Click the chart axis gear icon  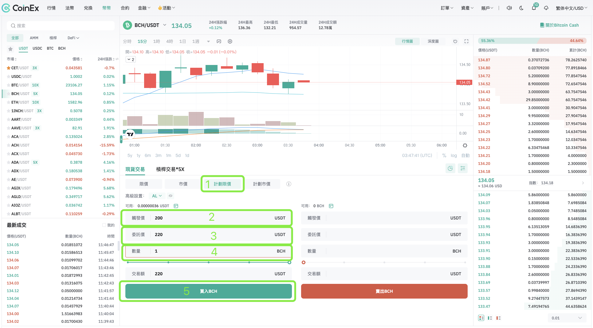tap(465, 145)
